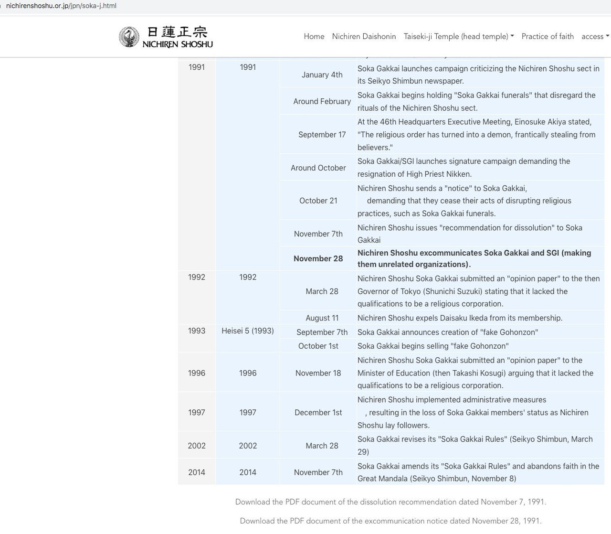Click the 'November 18' date cell
The image size is (611, 534).
[x=318, y=373]
